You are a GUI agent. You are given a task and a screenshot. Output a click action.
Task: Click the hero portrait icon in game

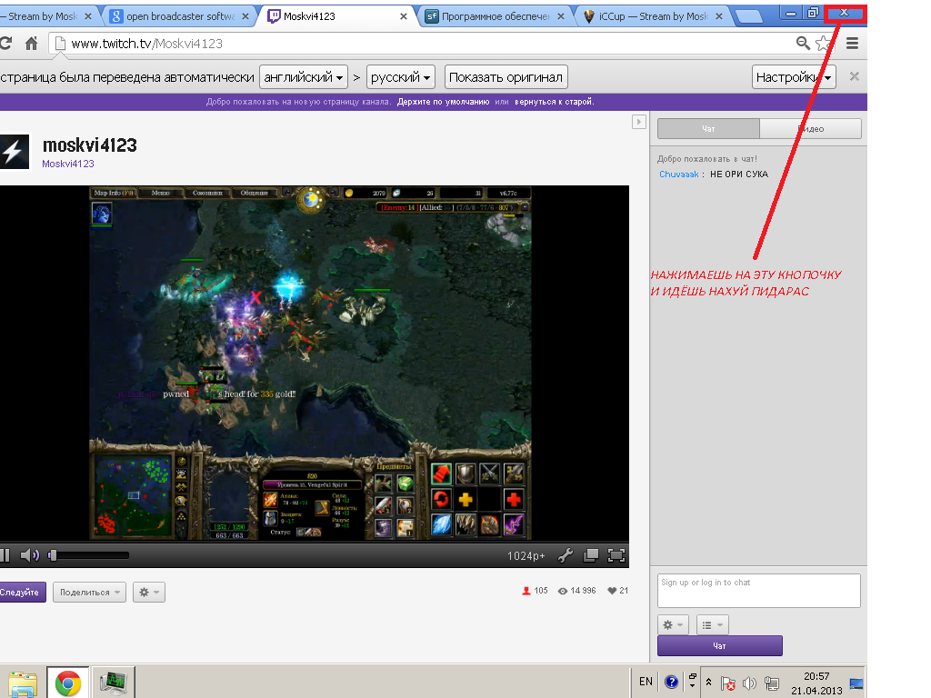point(102,213)
